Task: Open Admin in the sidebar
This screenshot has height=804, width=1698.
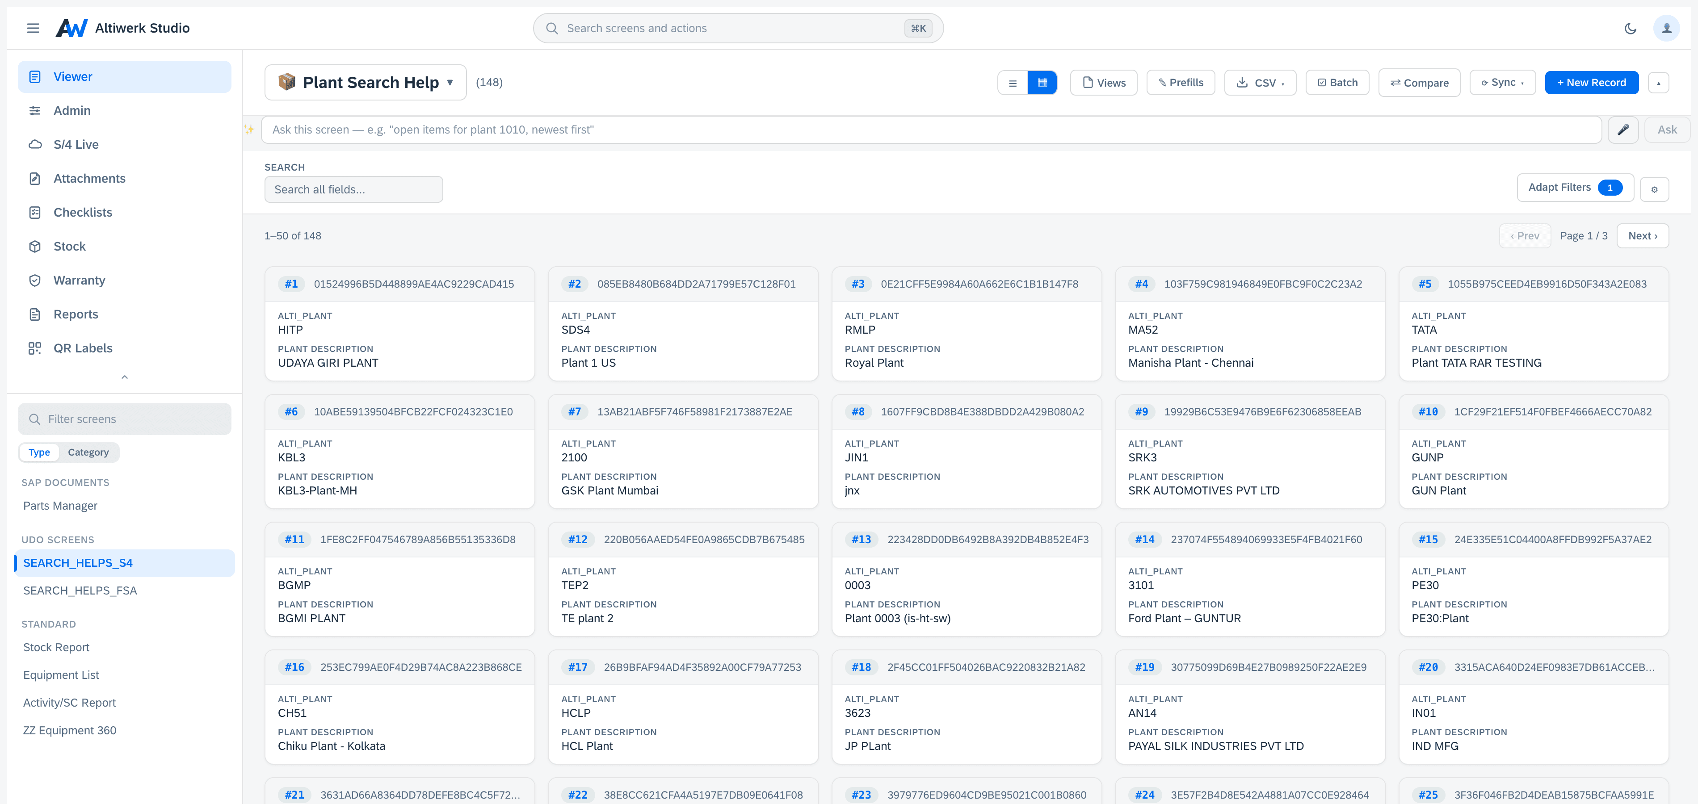Action: [125, 111]
